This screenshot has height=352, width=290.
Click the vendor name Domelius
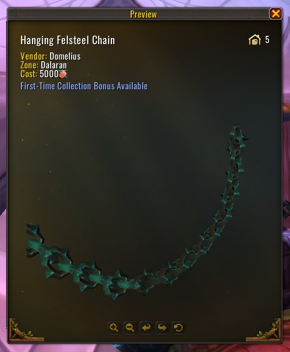click(65, 56)
